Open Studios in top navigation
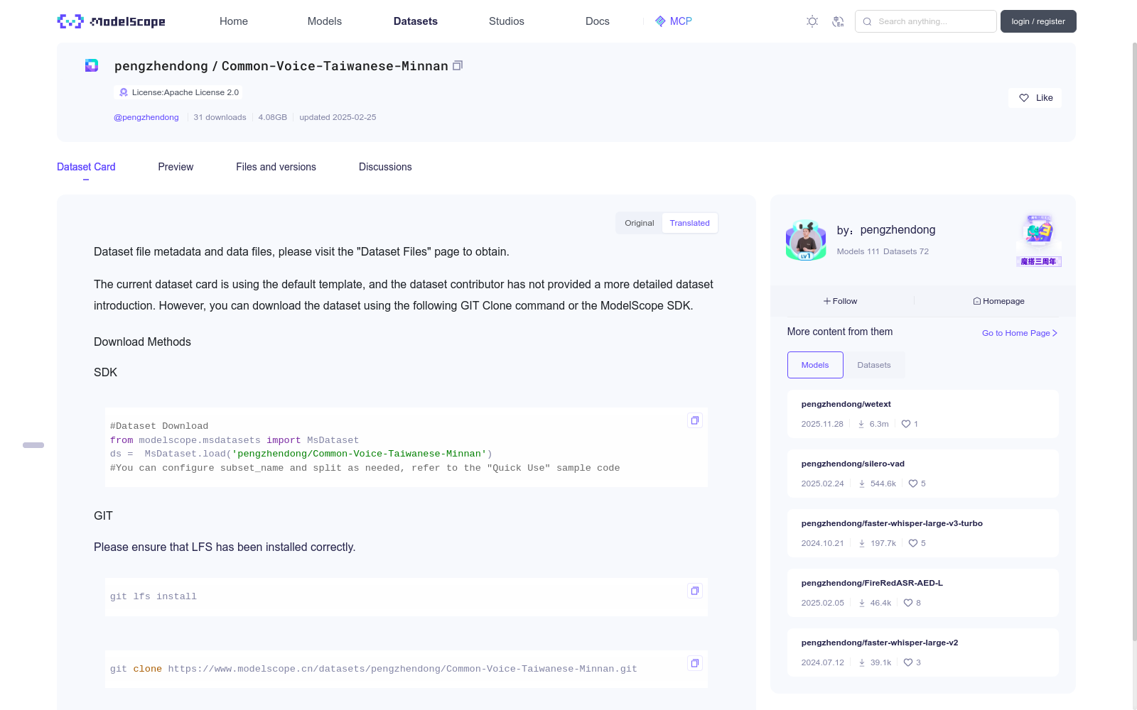This screenshot has width=1137, height=710. 507,21
